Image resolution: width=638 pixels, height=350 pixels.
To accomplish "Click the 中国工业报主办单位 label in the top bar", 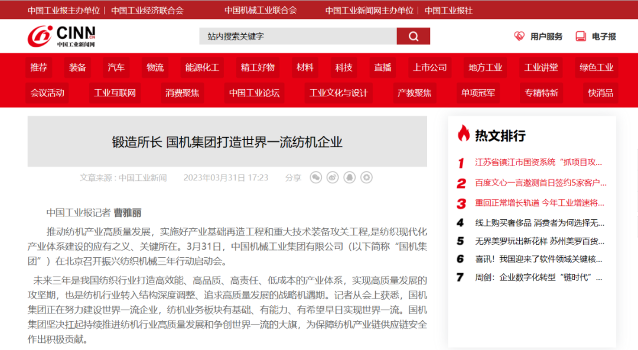I will pyautogui.click(x=63, y=11).
